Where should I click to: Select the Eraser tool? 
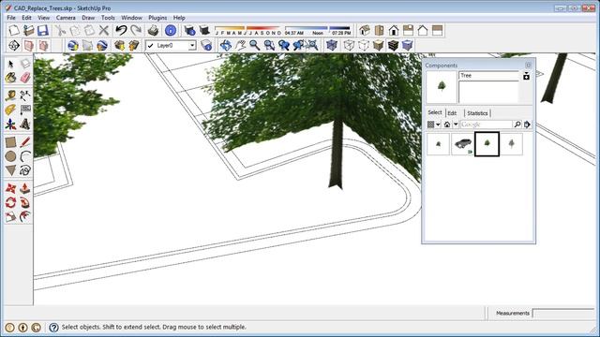click(25, 78)
